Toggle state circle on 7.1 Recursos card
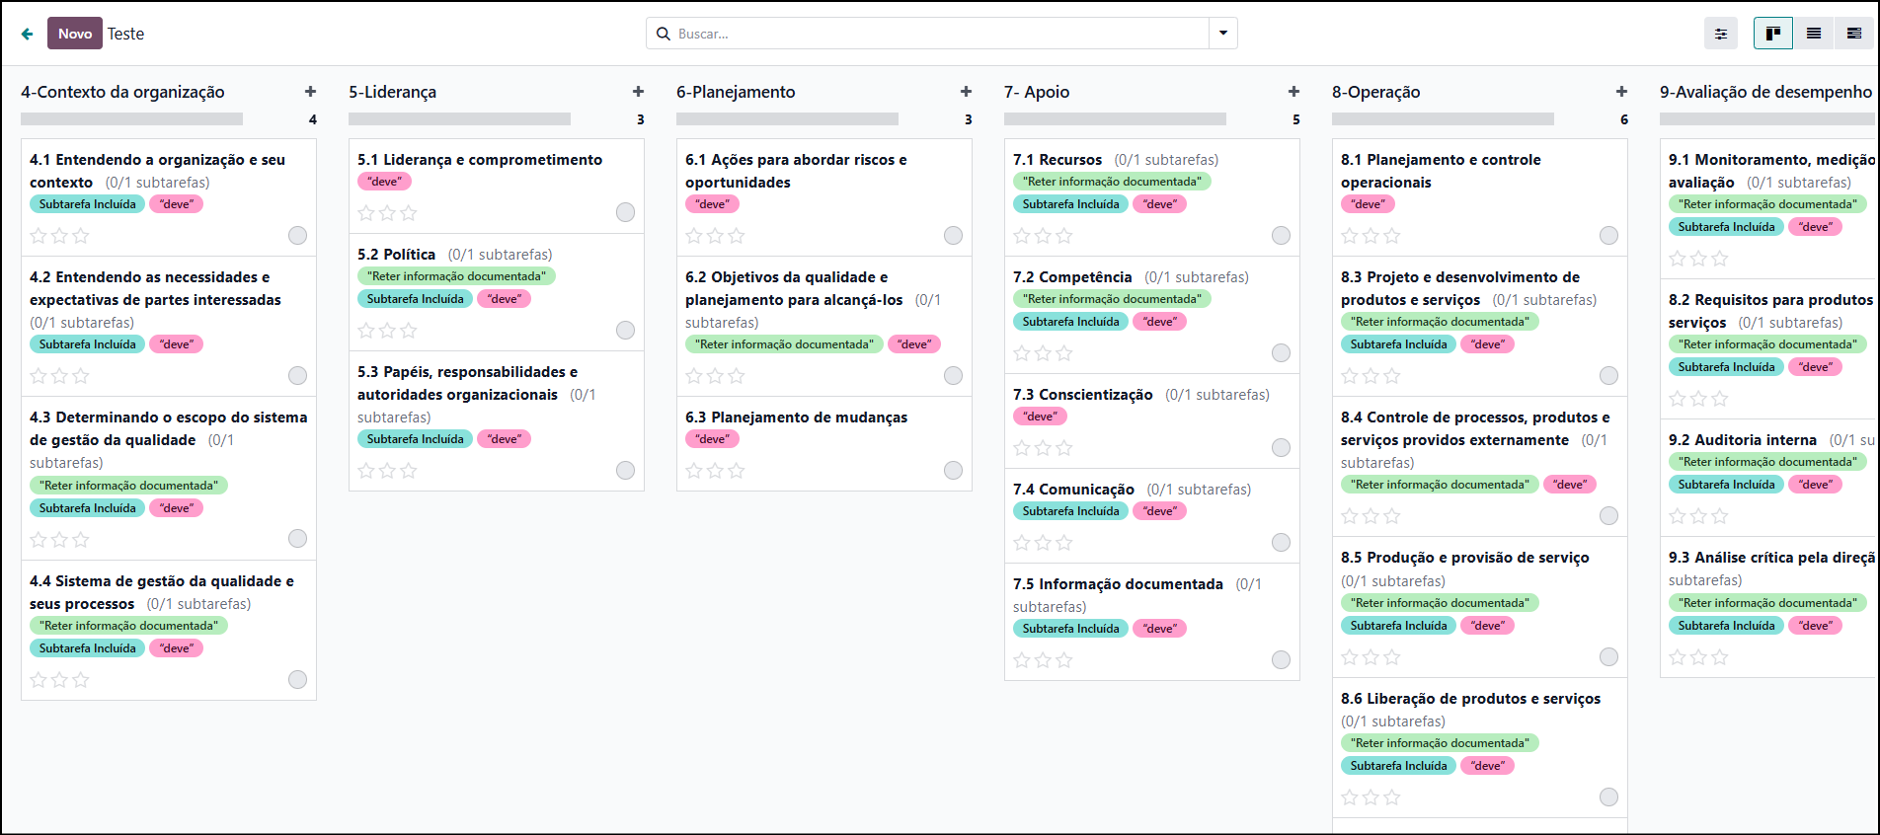The width and height of the screenshot is (1880, 835). point(1281,235)
